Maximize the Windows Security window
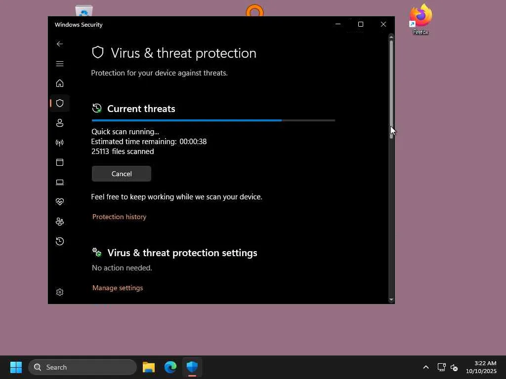This screenshot has width=506, height=379. point(361,24)
